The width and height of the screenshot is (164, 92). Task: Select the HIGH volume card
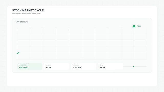tap(57, 66)
